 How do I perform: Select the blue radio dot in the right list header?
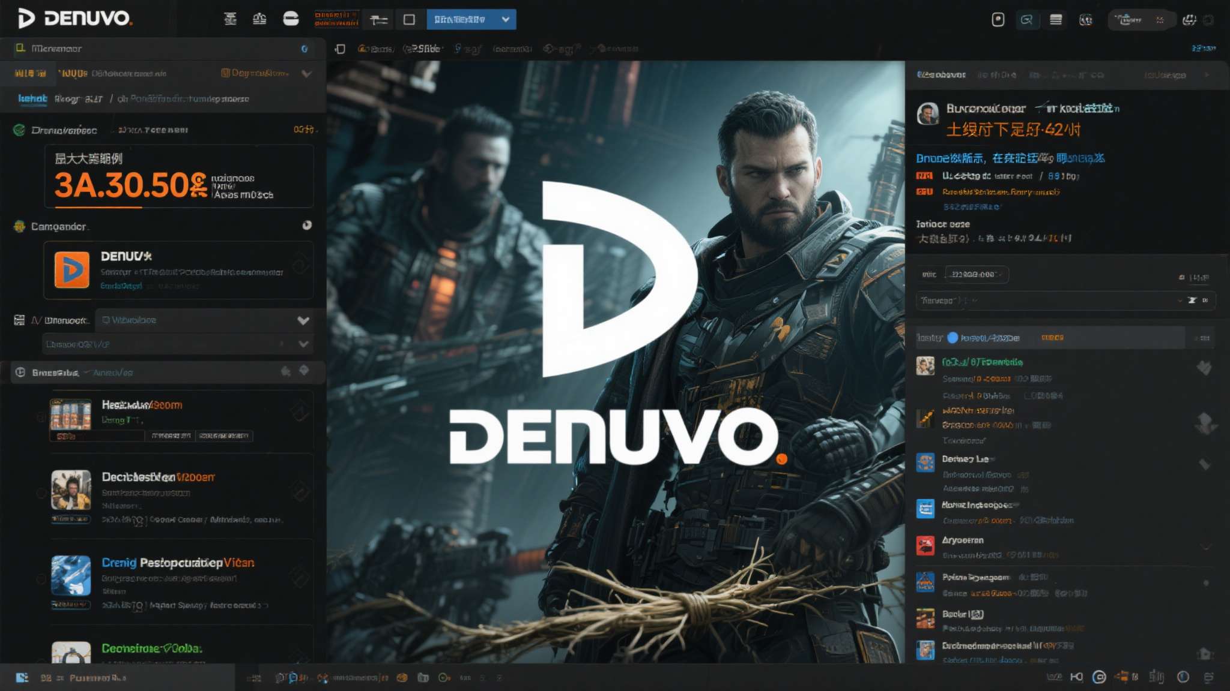953,338
